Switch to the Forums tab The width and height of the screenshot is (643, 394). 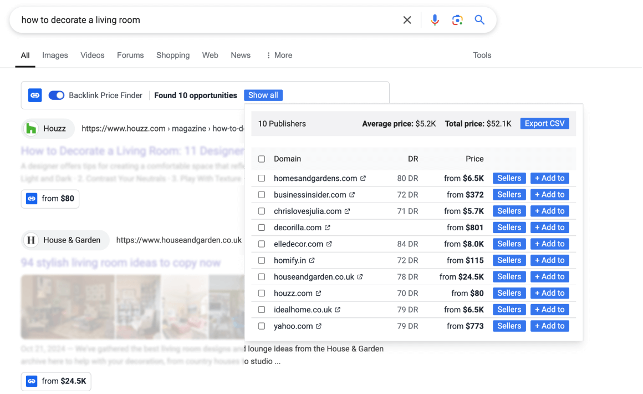[130, 55]
